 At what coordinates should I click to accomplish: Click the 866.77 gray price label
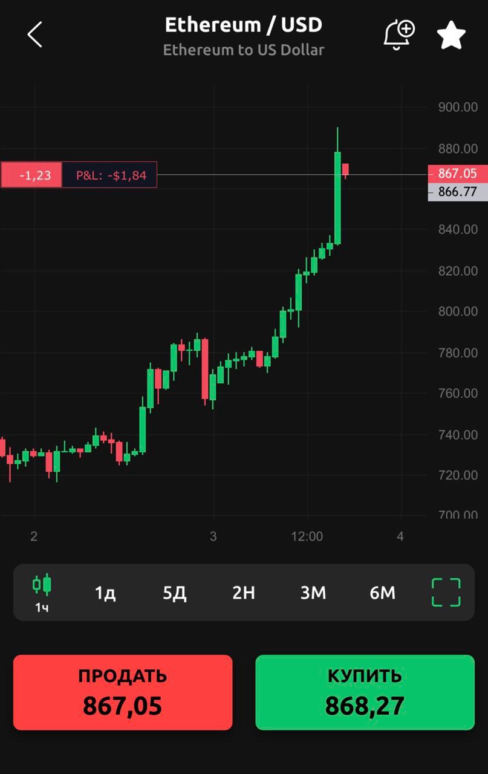(458, 192)
